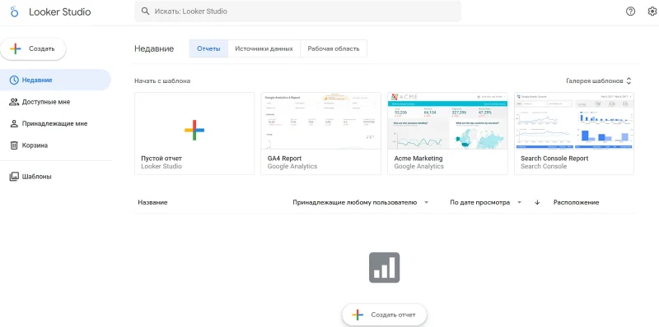659x327 pixels.
Task: Open the По дате просмотра sort dropdown
Action: (x=485, y=202)
